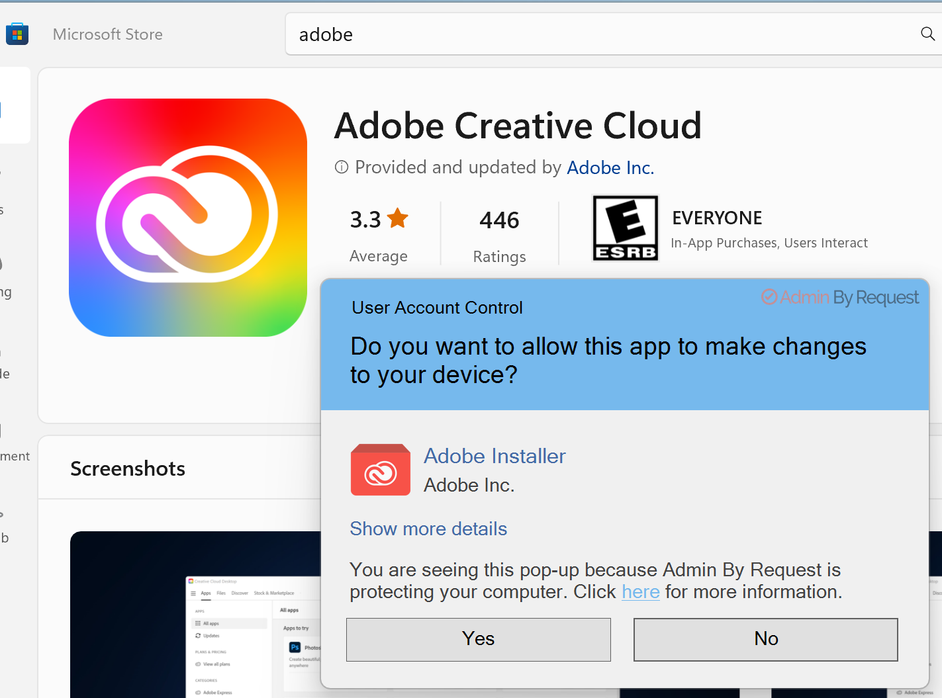Image resolution: width=942 pixels, height=698 pixels.
Task: Click the Photoshop Ps icon in the screenshot
Action: pos(295,647)
